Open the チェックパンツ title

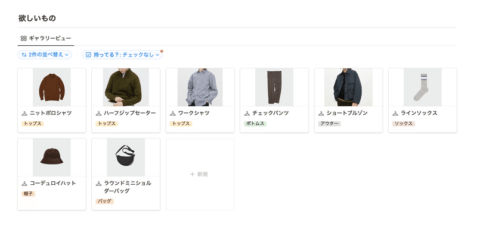pos(271,113)
